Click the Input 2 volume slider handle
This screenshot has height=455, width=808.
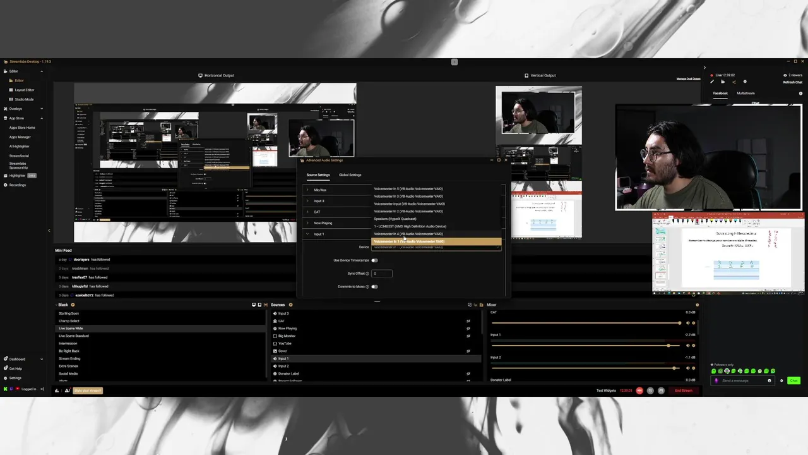pos(674,368)
